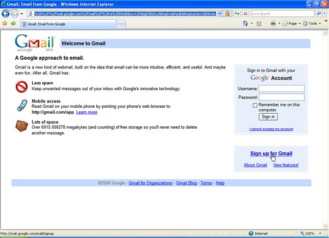Stop loading with the red X icon
The width and height of the screenshot is (329, 238).
point(245,14)
